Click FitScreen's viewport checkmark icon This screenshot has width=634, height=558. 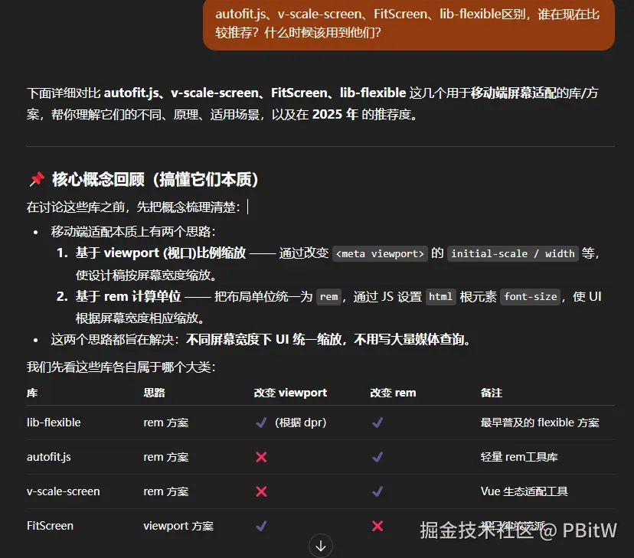[261, 526]
